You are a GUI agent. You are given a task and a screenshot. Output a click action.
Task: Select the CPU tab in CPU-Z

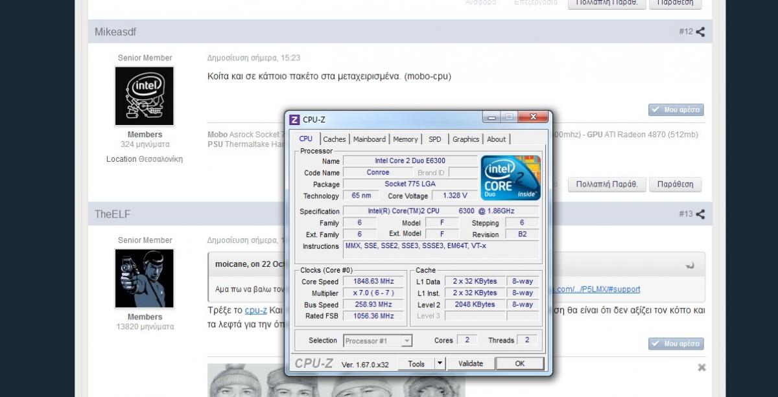(306, 139)
